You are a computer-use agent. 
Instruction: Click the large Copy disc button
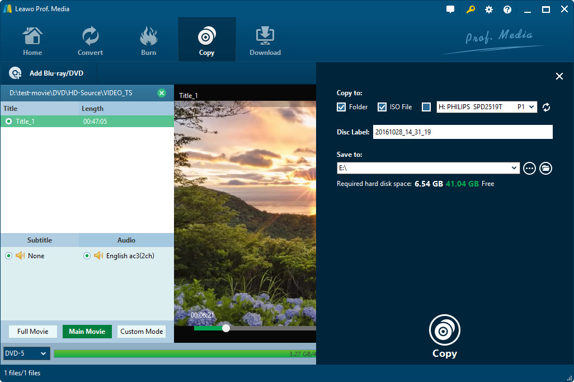click(444, 330)
